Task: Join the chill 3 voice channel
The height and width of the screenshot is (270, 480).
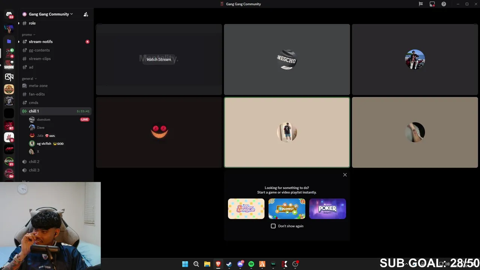Action: (x=55, y=170)
